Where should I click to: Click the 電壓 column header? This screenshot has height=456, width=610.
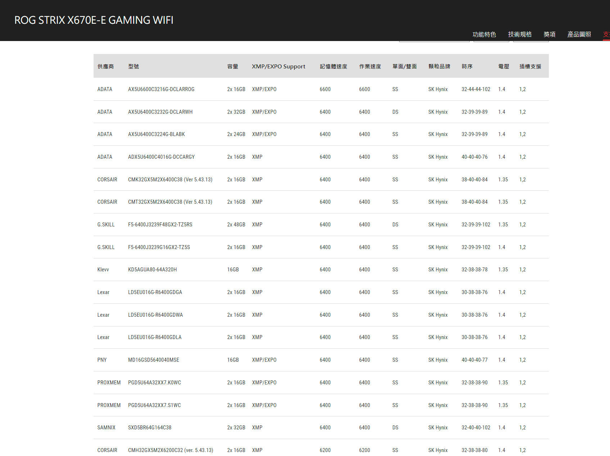click(504, 66)
